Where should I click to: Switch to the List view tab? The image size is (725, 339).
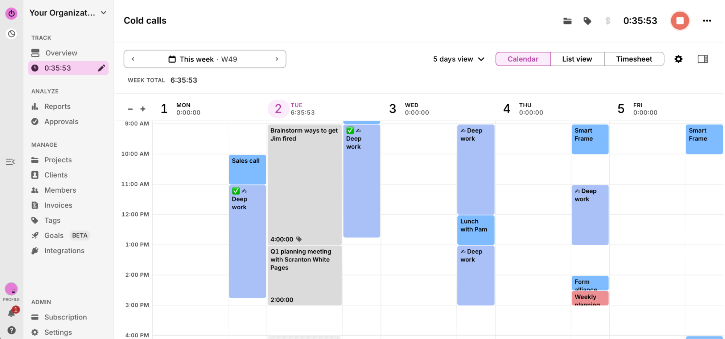[x=577, y=59]
